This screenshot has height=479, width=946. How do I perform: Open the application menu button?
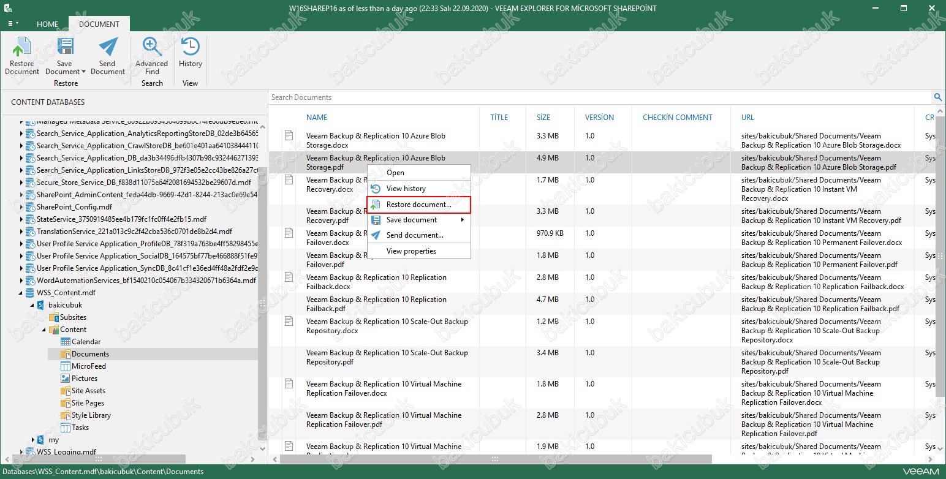(13, 24)
